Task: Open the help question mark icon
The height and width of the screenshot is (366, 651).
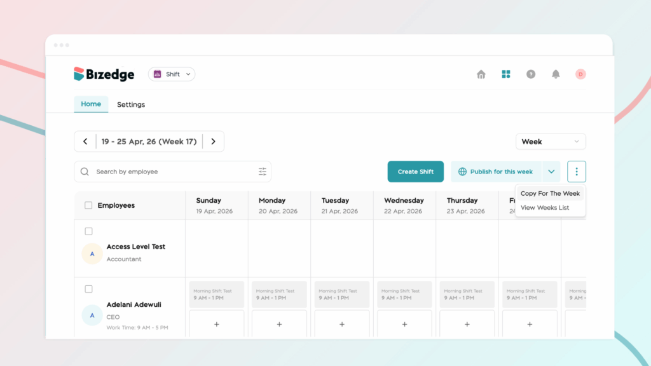Action: coord(531,74)
